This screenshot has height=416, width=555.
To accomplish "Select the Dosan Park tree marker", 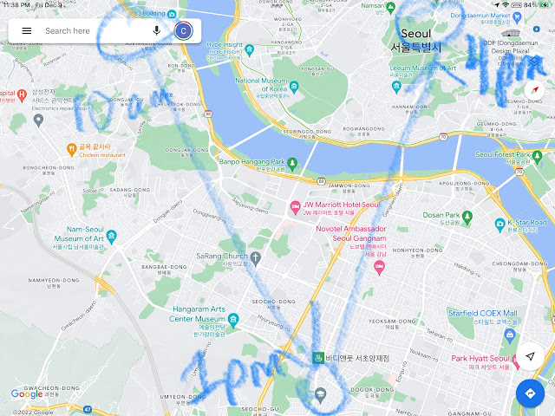I will (x=467, y=217).
